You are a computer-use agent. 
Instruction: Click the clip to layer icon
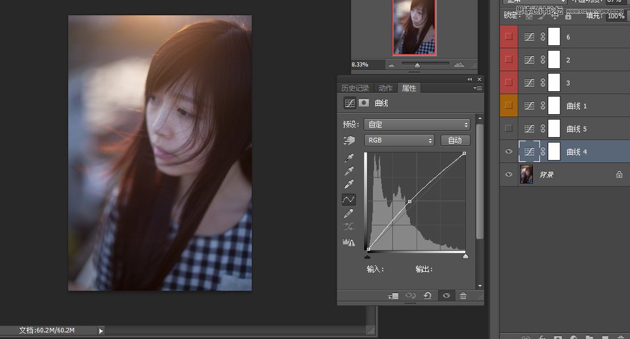392,296
